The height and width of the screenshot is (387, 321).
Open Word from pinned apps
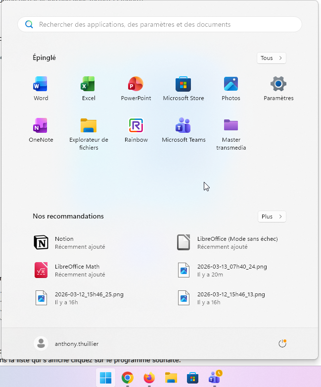click(41, 89)
